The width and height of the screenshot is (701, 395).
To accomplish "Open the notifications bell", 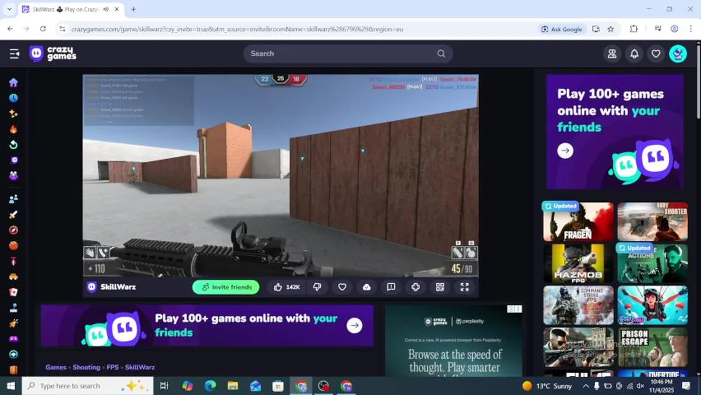I will 634,53.
